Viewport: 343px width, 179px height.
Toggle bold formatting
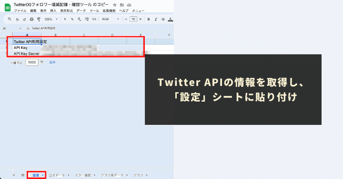pyautogui.click(x=149, y=19)
